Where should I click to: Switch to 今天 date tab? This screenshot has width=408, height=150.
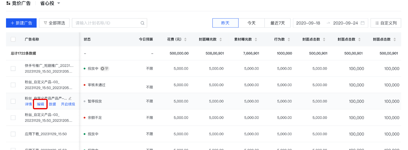point(251,23)
